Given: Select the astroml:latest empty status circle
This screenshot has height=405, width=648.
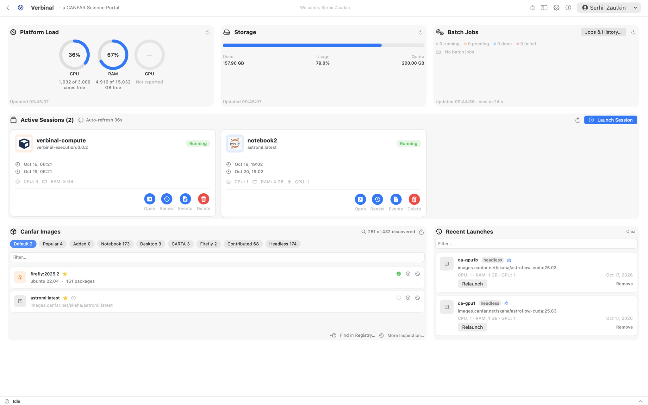Looking at the screenshot, I should (398, 298).
